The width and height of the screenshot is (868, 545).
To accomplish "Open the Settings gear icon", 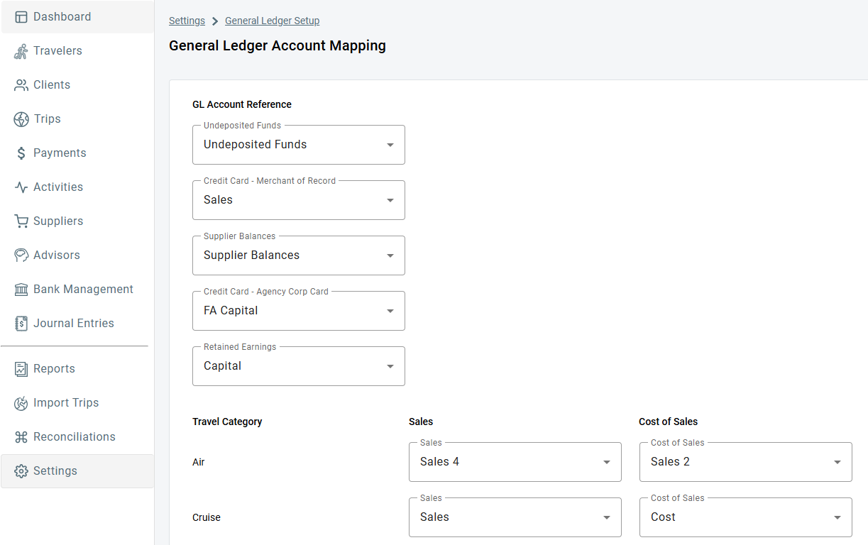I will pos(21,470).
